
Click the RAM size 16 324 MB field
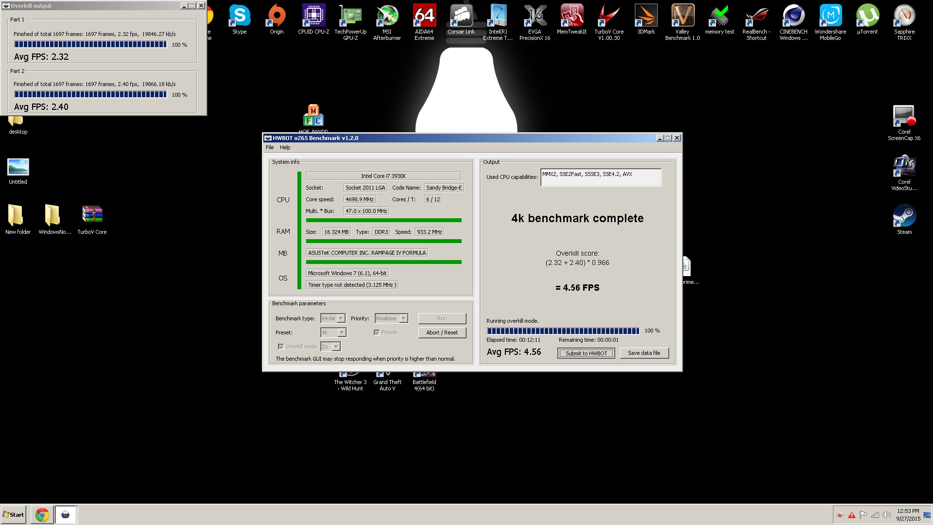click(336, 232)
